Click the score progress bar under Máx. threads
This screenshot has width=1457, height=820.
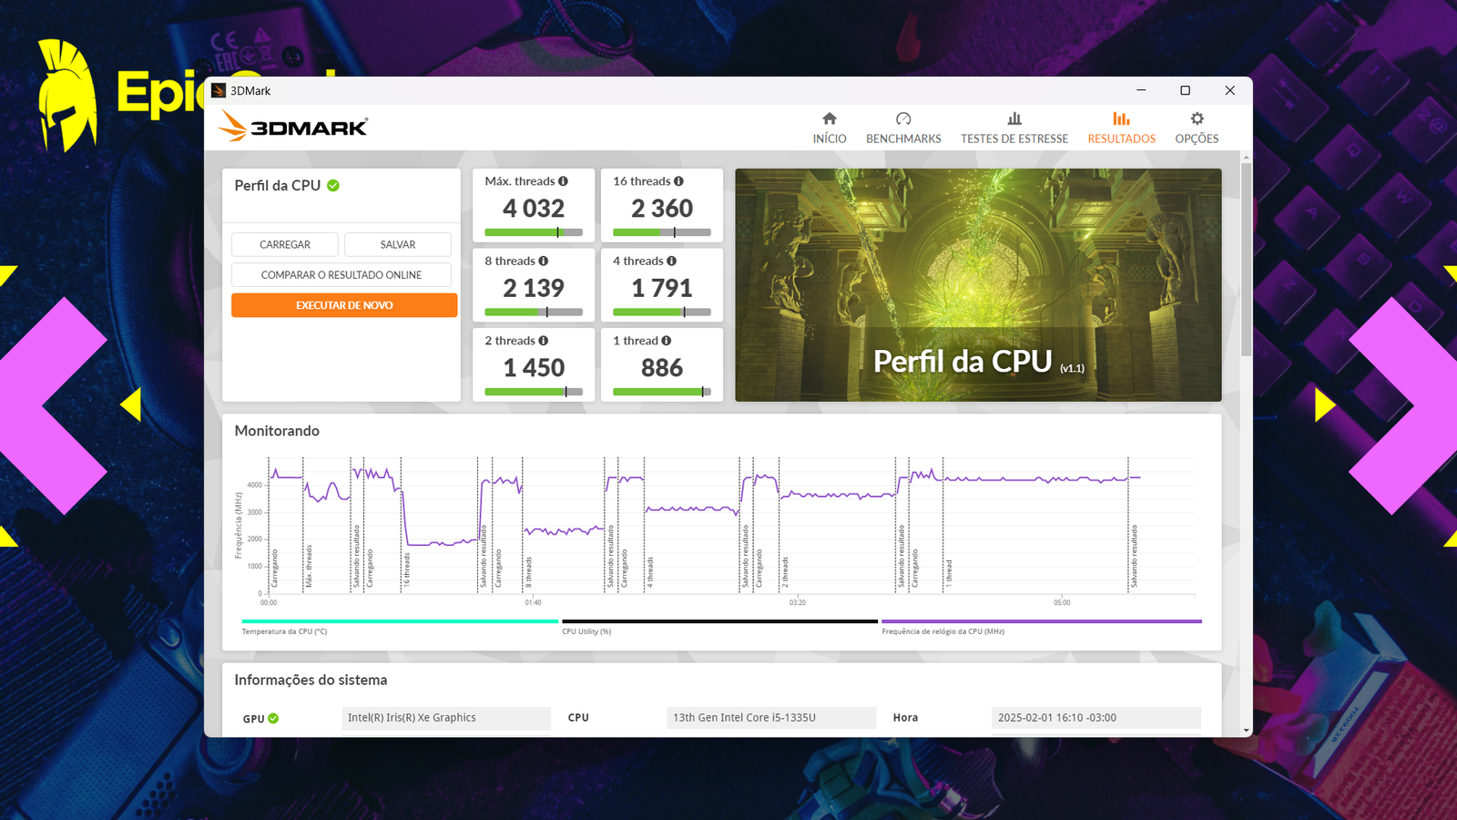[x=534, y=231]
